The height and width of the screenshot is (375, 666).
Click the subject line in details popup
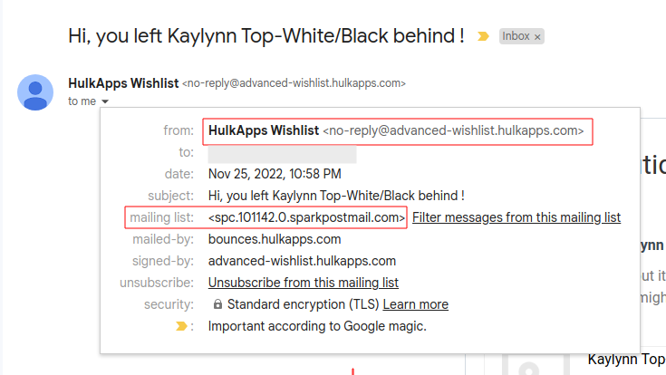coord(336,196)
